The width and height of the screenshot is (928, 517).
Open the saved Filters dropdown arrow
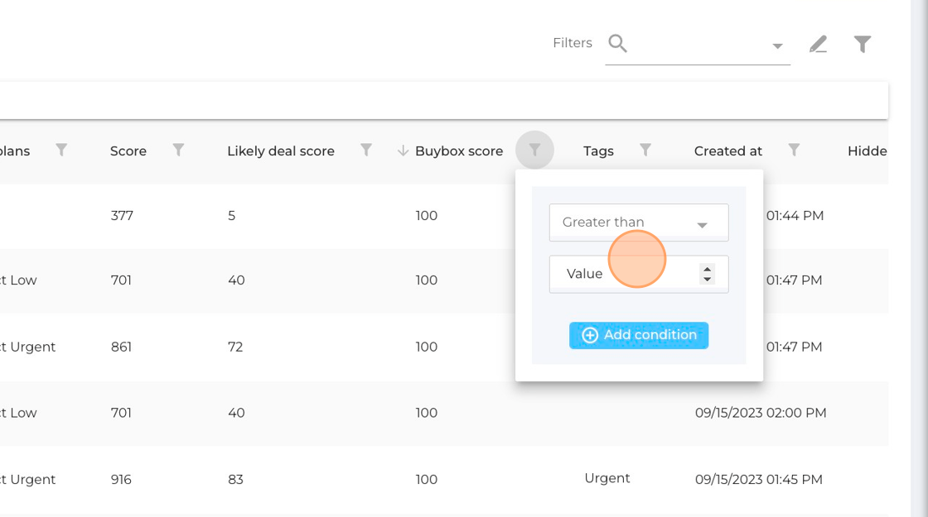(x=777, y=46)
